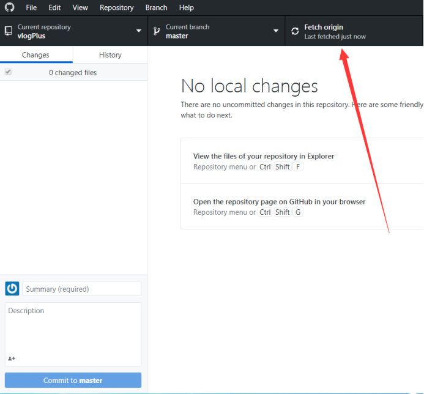Viewport: 424px width, 394px height.
Task: Toggle the changed files checkbox
Action: click(x=8, y=72)
